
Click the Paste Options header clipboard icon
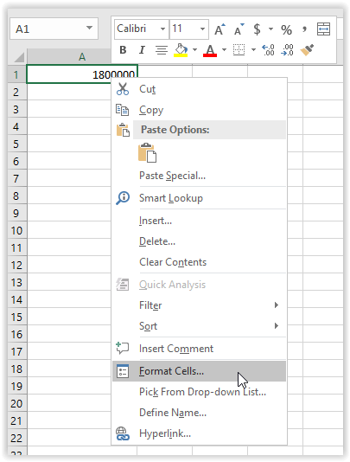[123, 130]
